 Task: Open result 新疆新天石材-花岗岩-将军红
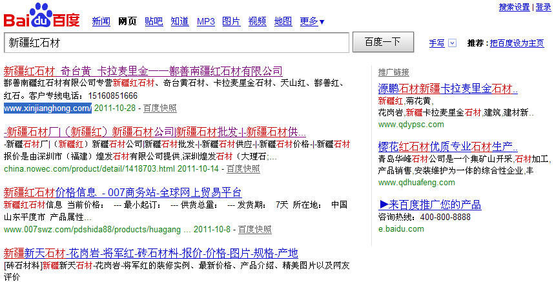point(151,254)
